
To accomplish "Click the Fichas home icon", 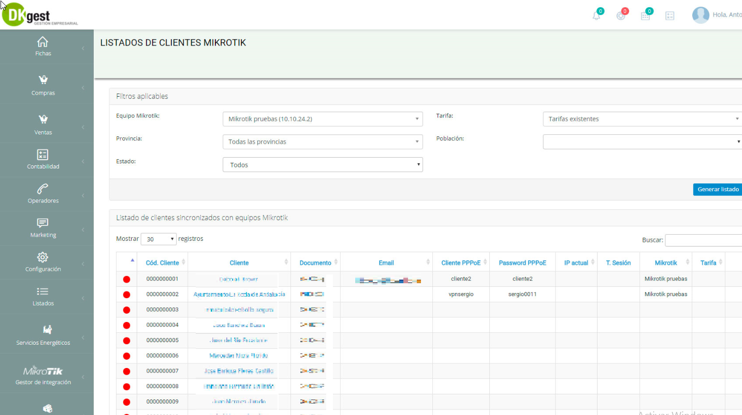I will pos(43,42).
